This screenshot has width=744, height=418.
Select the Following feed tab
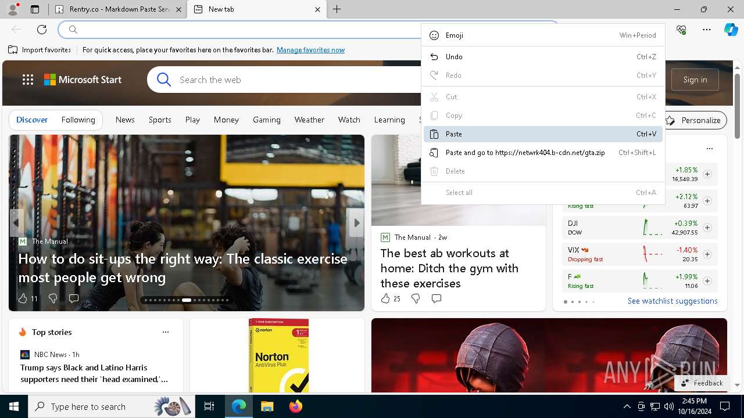78,120
